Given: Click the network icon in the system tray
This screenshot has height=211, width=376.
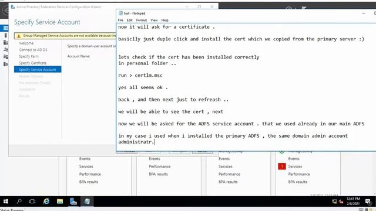Looking at the screenshot, I should (334, 202).
